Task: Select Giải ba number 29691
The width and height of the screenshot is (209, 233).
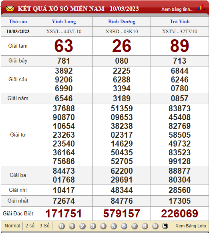Action: (122, 180)
